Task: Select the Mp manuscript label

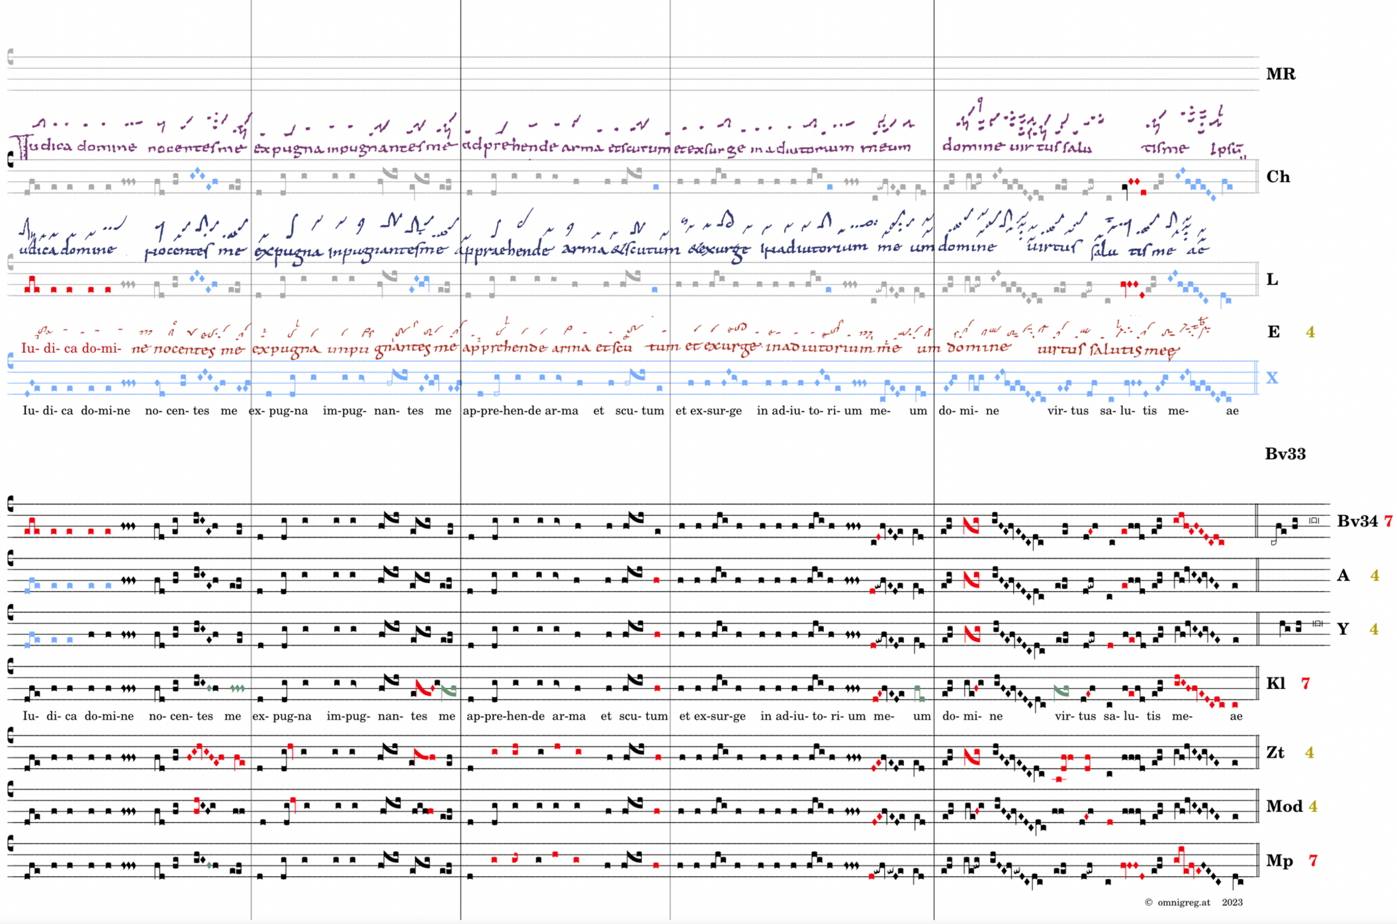Action: tap(1279, 860)
